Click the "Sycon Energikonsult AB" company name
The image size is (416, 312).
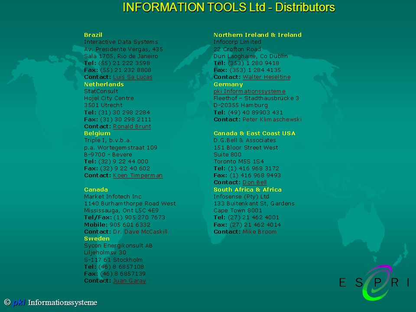point(118,246)
